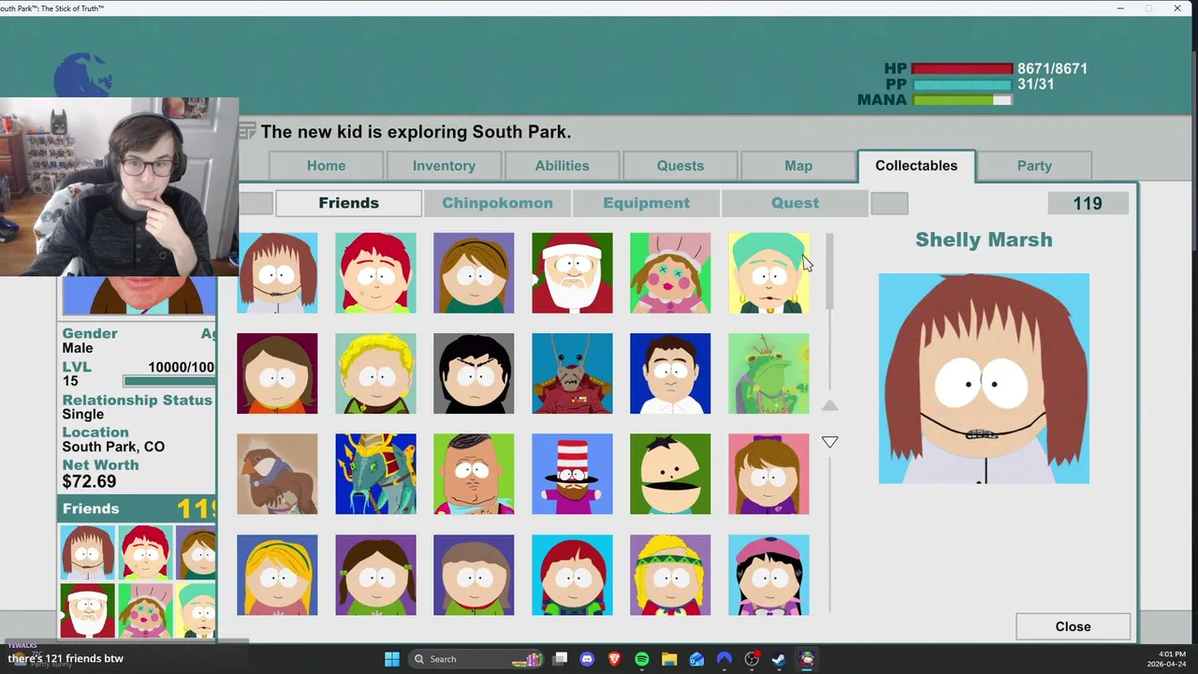The image size is (1198, 674).
Task: Select the faded brown bird portrait
Action: coord(277,474)
